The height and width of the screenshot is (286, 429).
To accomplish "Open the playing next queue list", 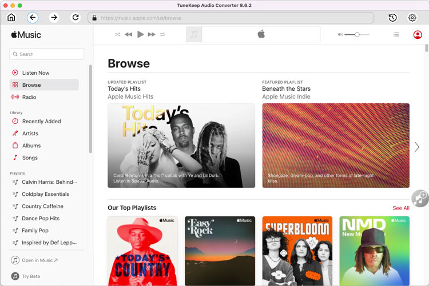I will [x=396, y=34].
